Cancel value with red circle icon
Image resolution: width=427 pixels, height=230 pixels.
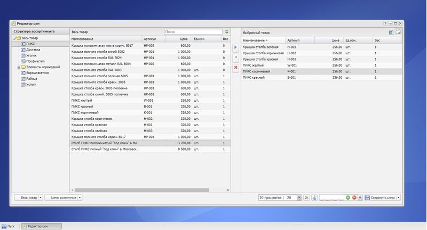(354, 198)
